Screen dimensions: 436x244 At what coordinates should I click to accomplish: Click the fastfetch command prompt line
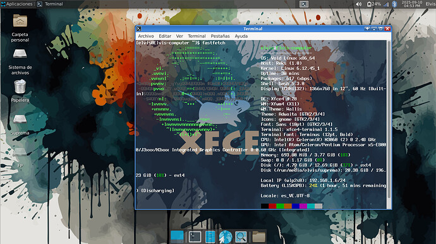[x=181, y=43]
